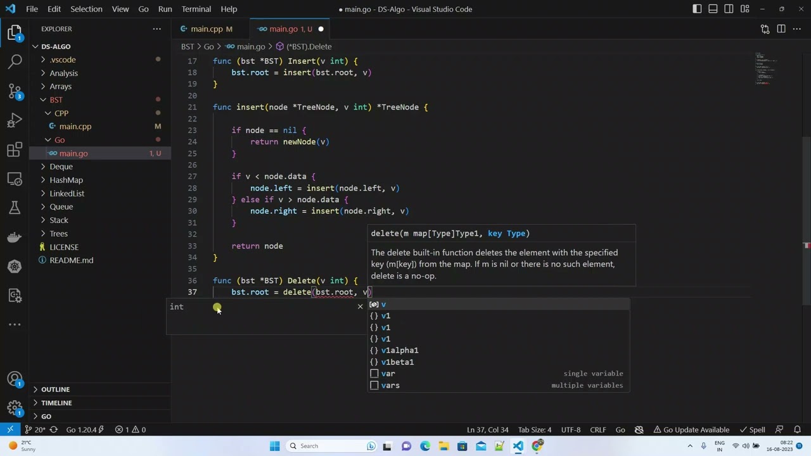The height and width of the screenshot is (456, 811).
Task: Show additional views ellipsis in activity bar
Action: 15,324
